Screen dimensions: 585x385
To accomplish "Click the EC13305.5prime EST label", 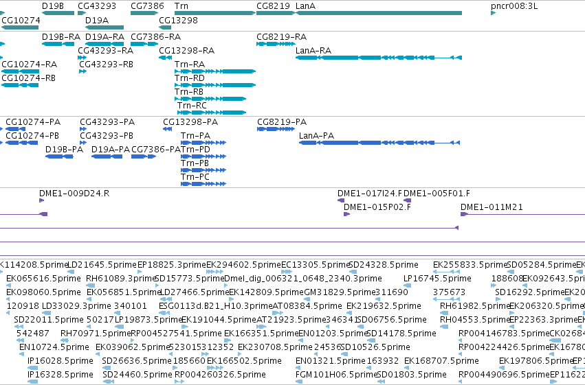I will pyautogui.click(x=316, y=265).
